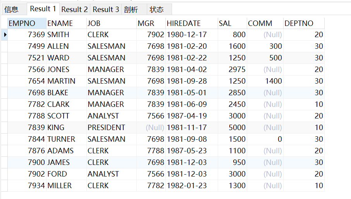Viewport: 351px width, 199px height.
Task: Click the DEPTNO column header
Action: [304, 23]
